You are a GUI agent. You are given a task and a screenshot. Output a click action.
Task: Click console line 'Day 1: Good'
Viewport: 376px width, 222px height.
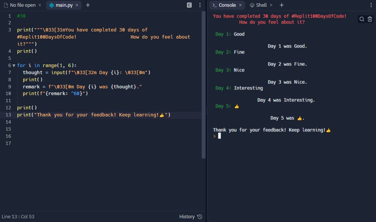[230, 34]
